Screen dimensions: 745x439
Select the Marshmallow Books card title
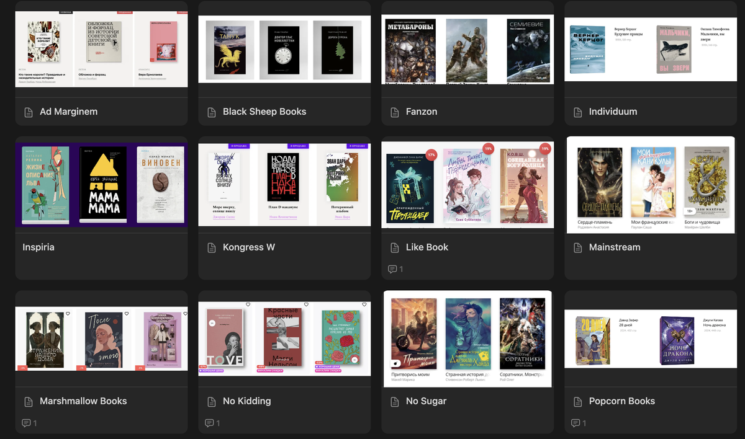[x=83, y=401]
